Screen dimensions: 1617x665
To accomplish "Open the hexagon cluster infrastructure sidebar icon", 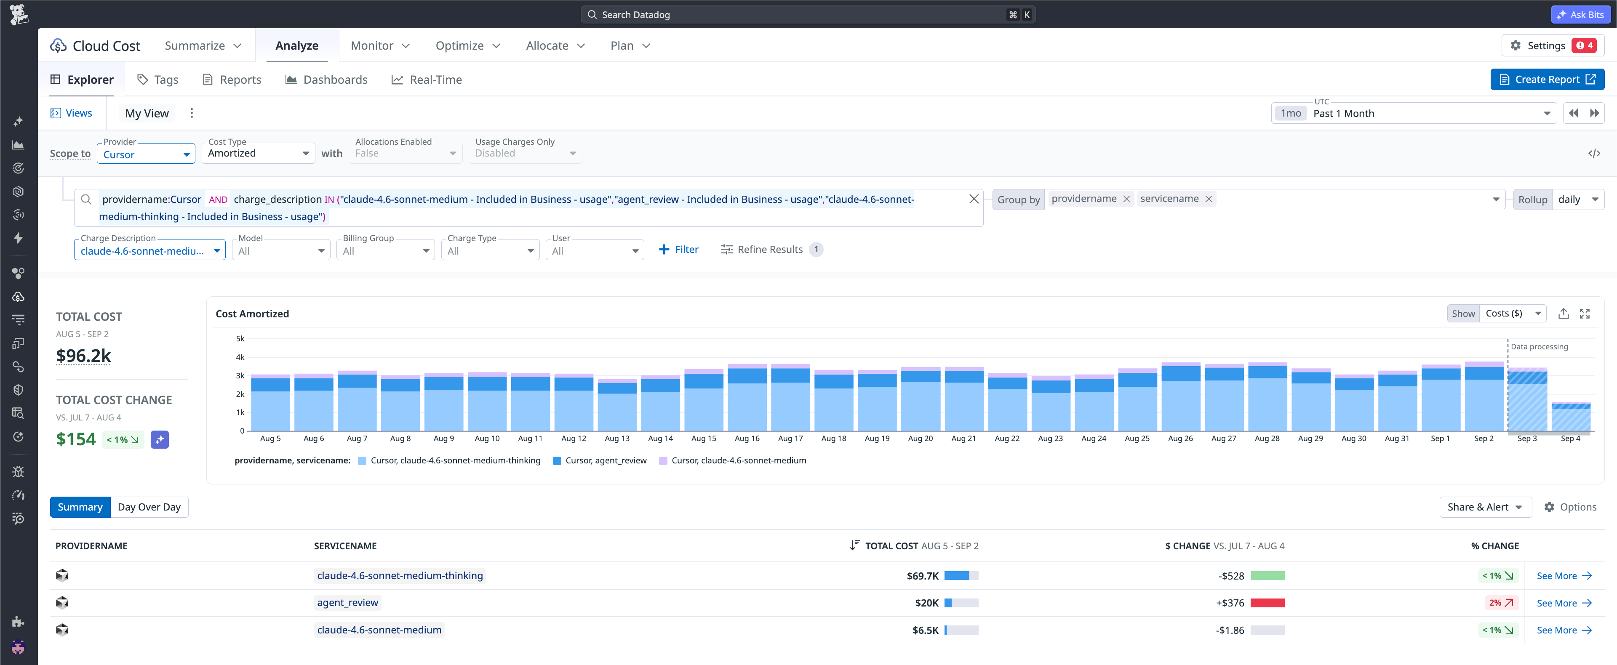I will (18, 273).
